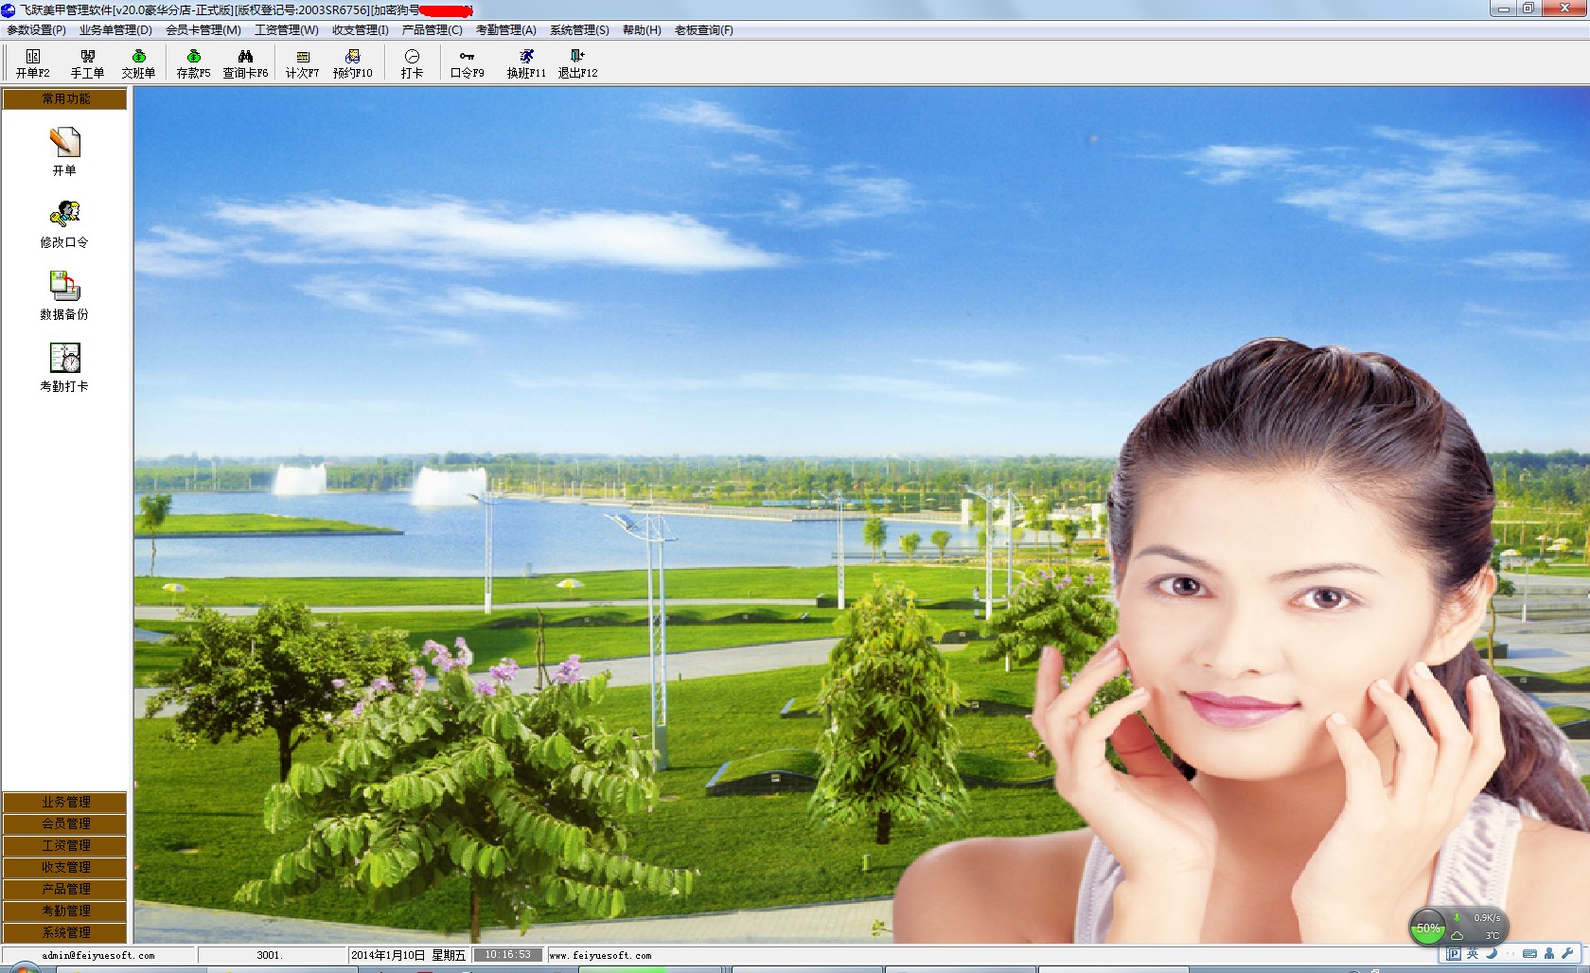Click the 预约F10 appointment icon
The height and width of the screenshot is (973, 1590).
(x=353, y=63)
